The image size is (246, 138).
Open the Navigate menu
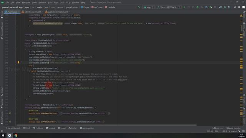pyautogui.click(x=26, y=3)
